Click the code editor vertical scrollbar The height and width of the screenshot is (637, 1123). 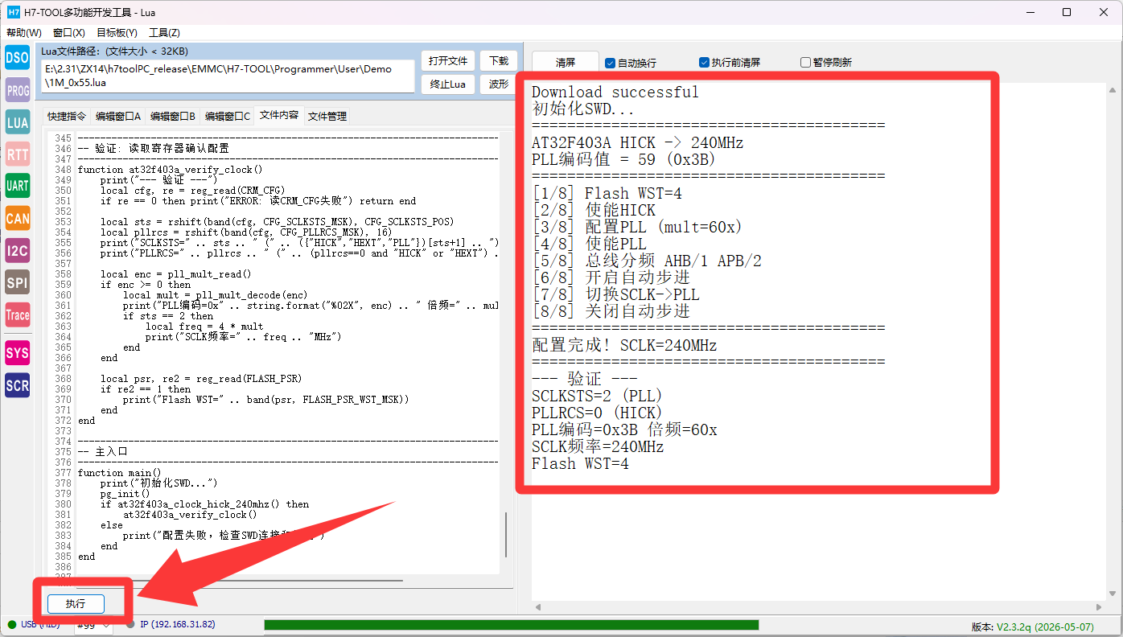(506, 535)
